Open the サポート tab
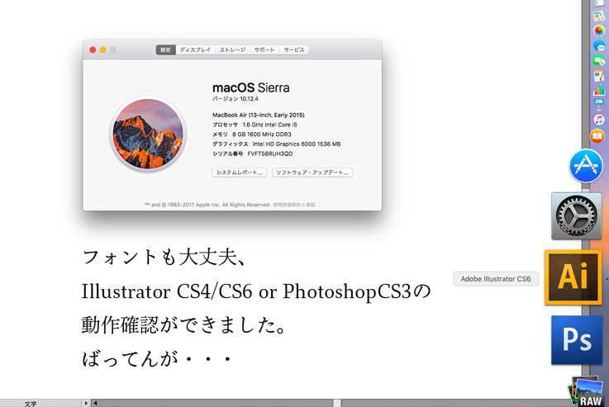609x407 pixels. (x=264, y=50)
